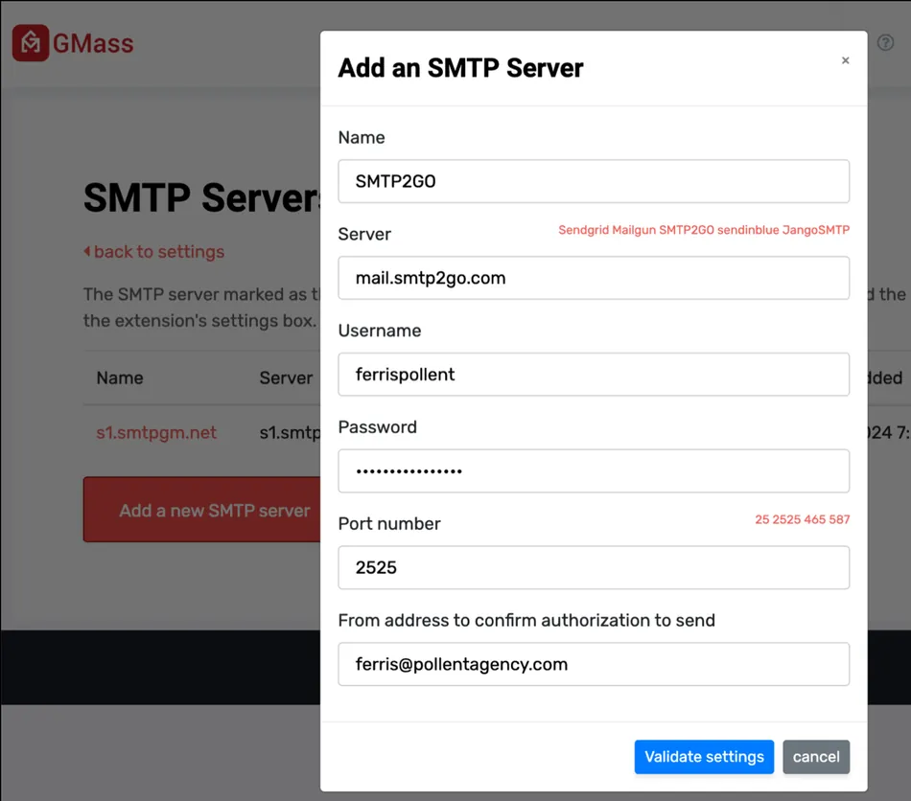The image size is (911, 801).
Task: Click the Server column header
Action: (x=286, y=378)
